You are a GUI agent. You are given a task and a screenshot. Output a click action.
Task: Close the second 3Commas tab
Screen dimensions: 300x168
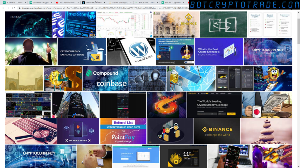click(52, 3)
